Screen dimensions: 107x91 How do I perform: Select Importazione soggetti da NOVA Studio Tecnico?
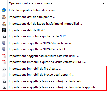click(53, 43)
